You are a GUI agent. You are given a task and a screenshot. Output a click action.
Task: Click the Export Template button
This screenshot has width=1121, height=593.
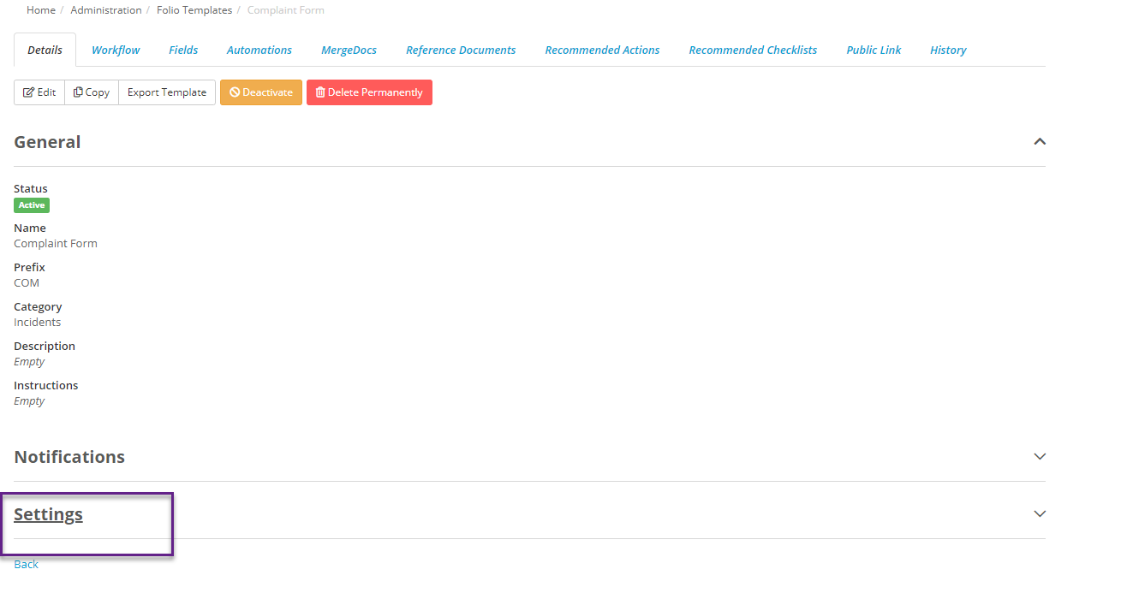point(167,92)
